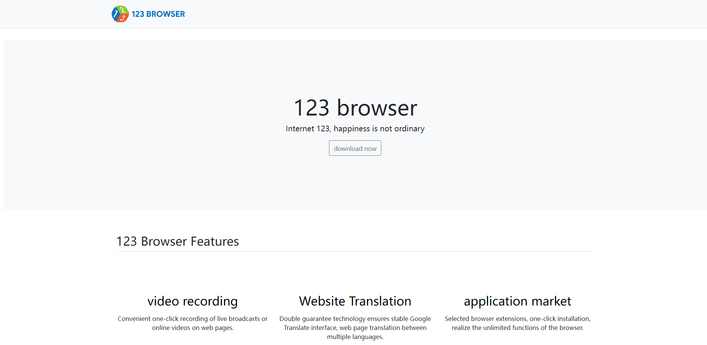Click the blue number 1 face of the logo cube
Screen dimensions: 707x345
(115, 14)
